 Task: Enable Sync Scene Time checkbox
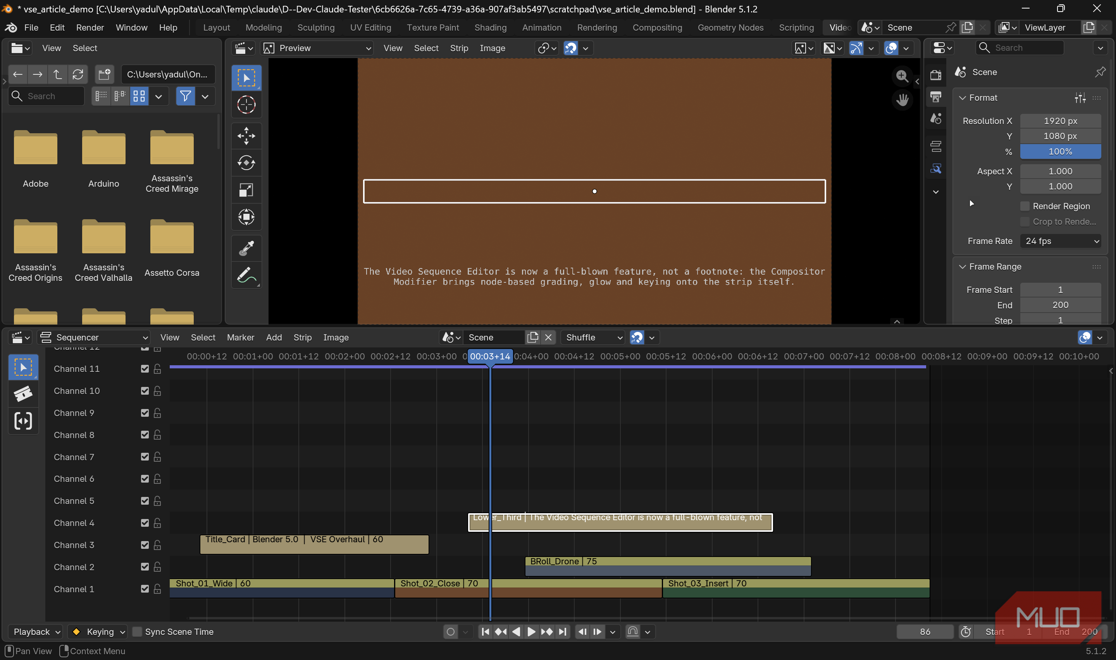138,632
